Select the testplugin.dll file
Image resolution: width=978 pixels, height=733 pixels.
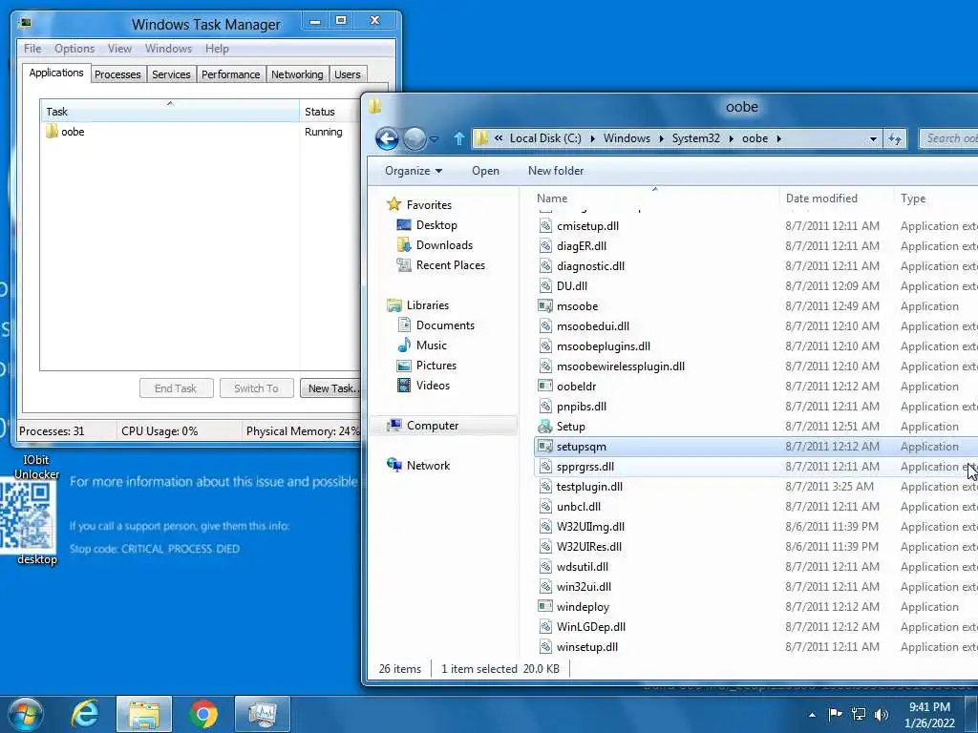tap(588, 486)
